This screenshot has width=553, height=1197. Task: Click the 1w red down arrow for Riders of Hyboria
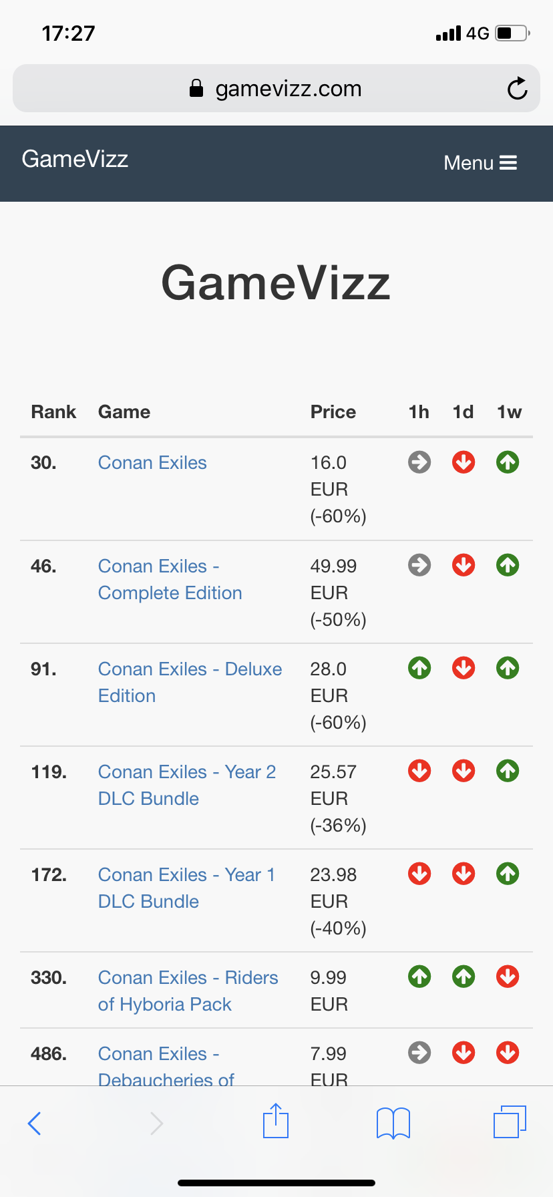[x=508, y=977]
